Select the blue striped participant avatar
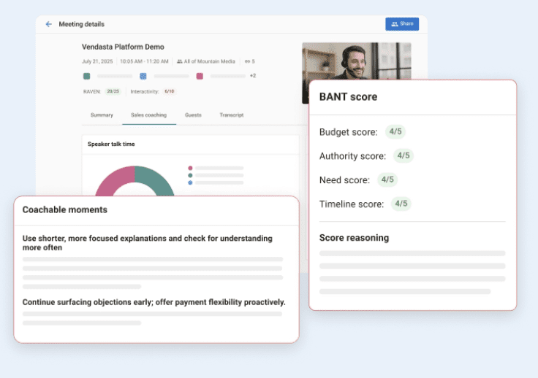This screenshot has width=538, height=378. 143,76
